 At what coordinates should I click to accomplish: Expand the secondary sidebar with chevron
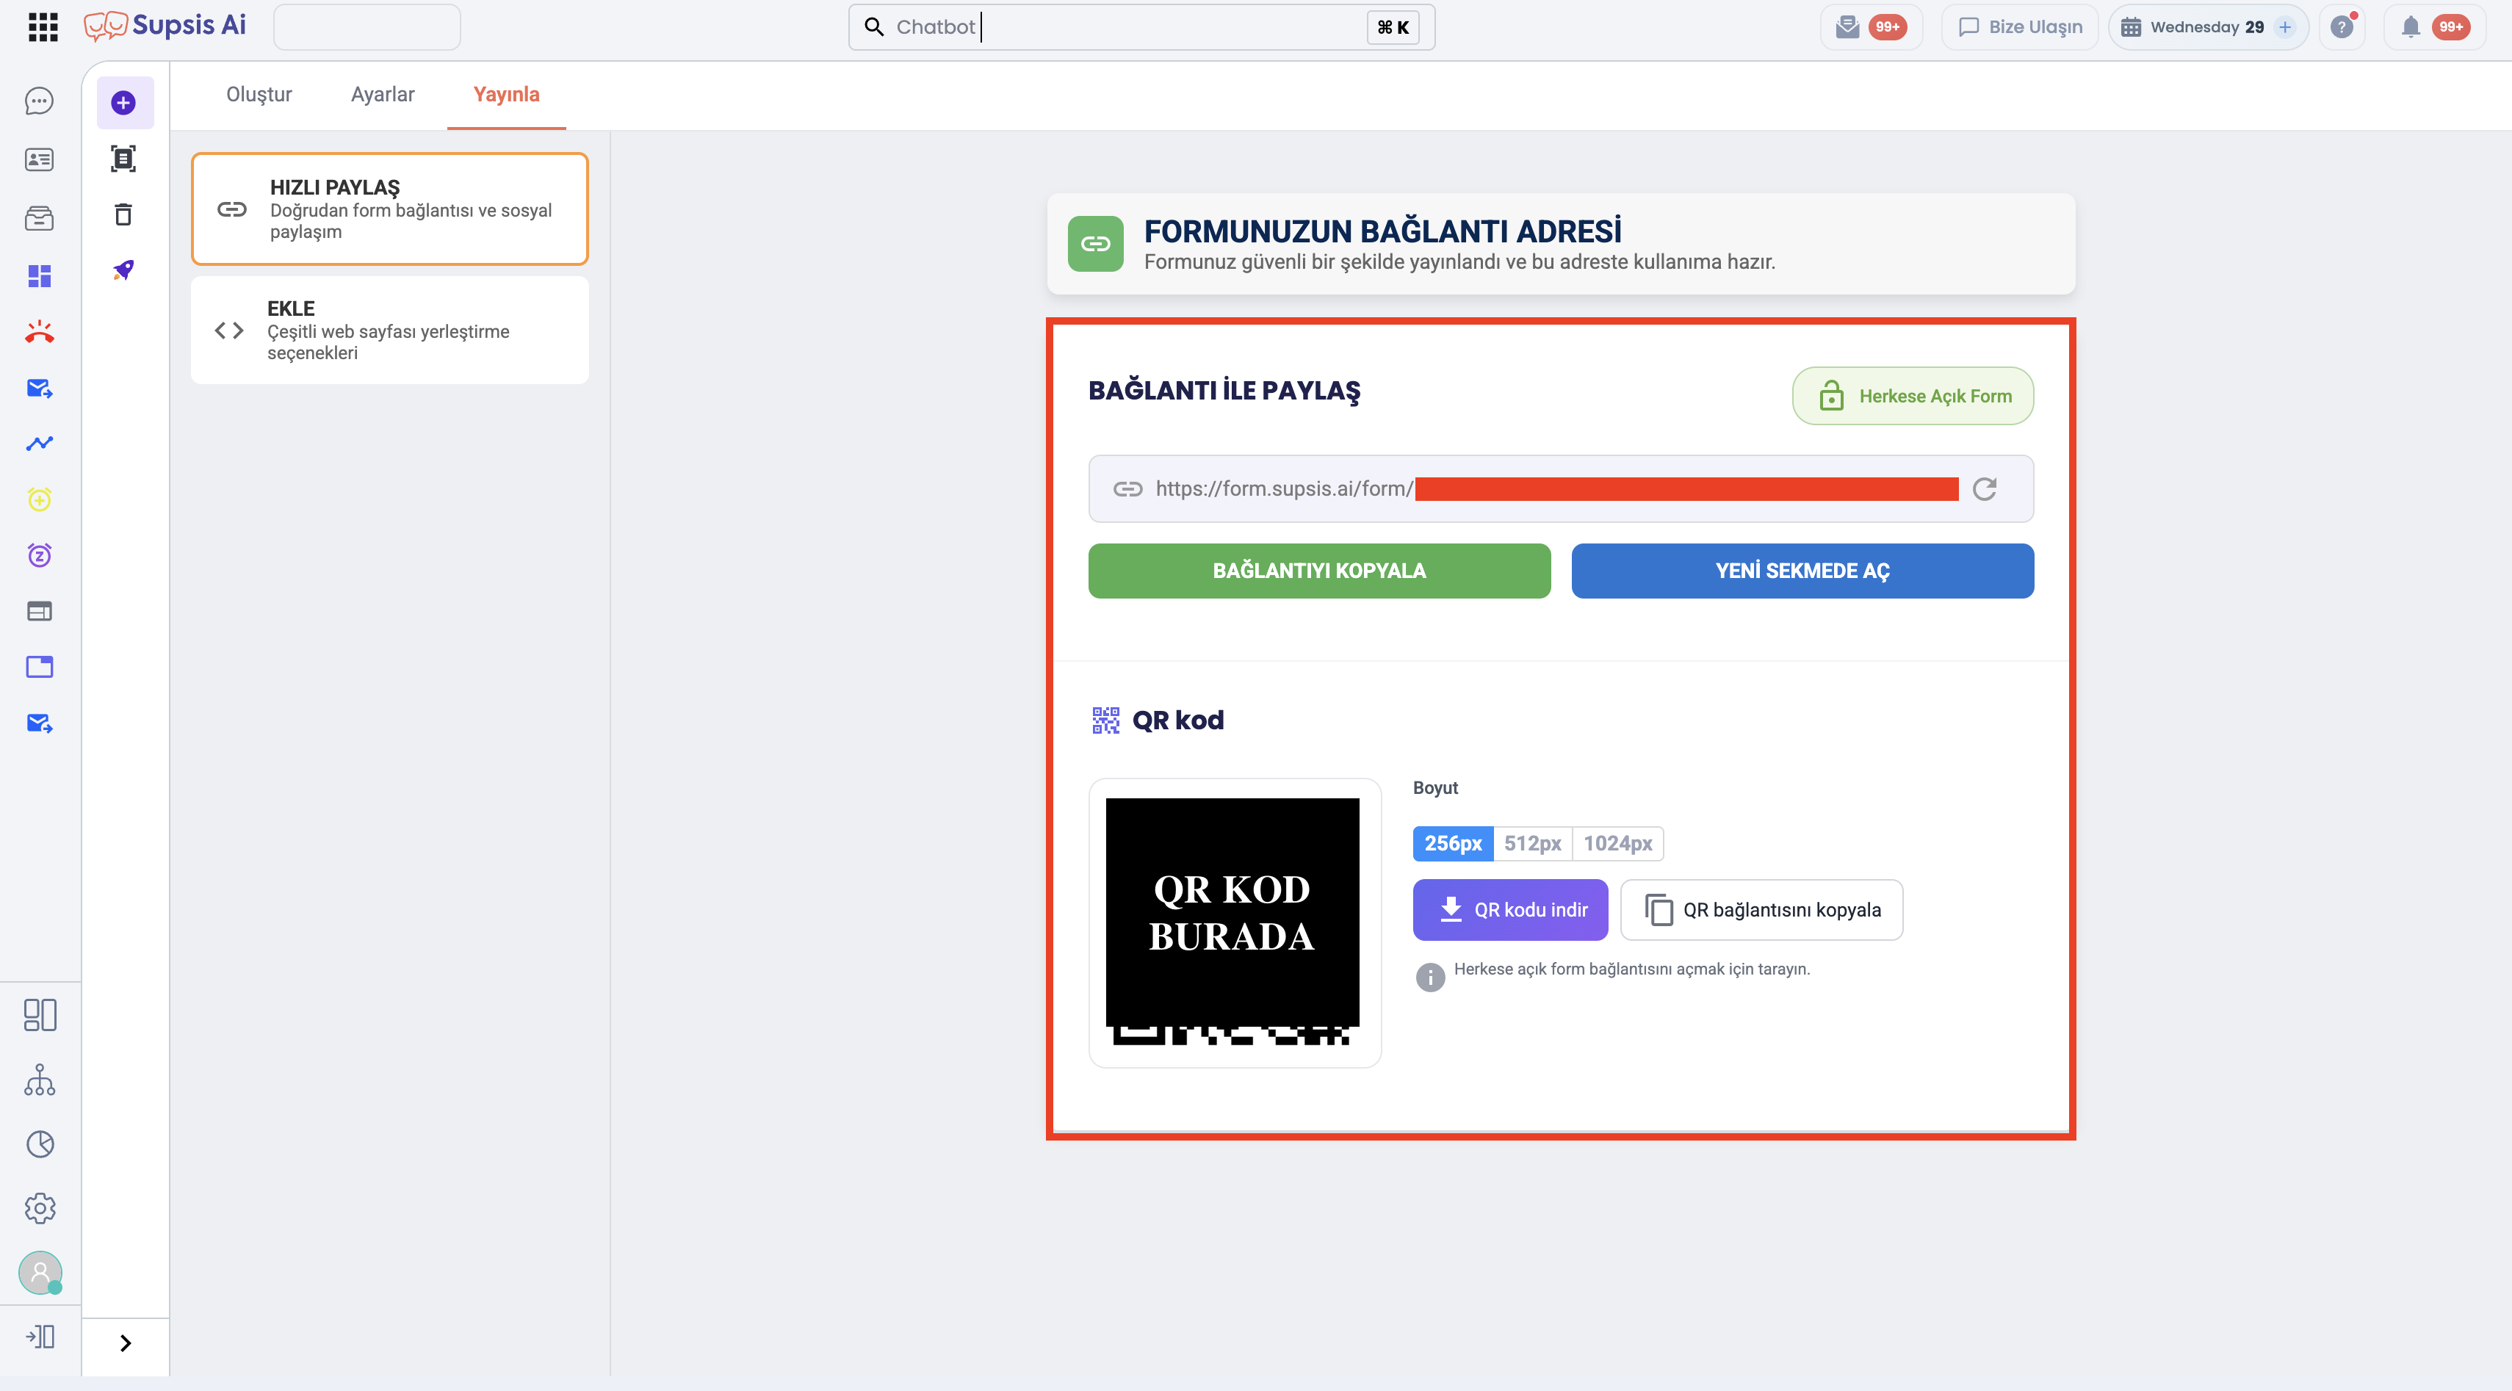[x=125, y=1343]
